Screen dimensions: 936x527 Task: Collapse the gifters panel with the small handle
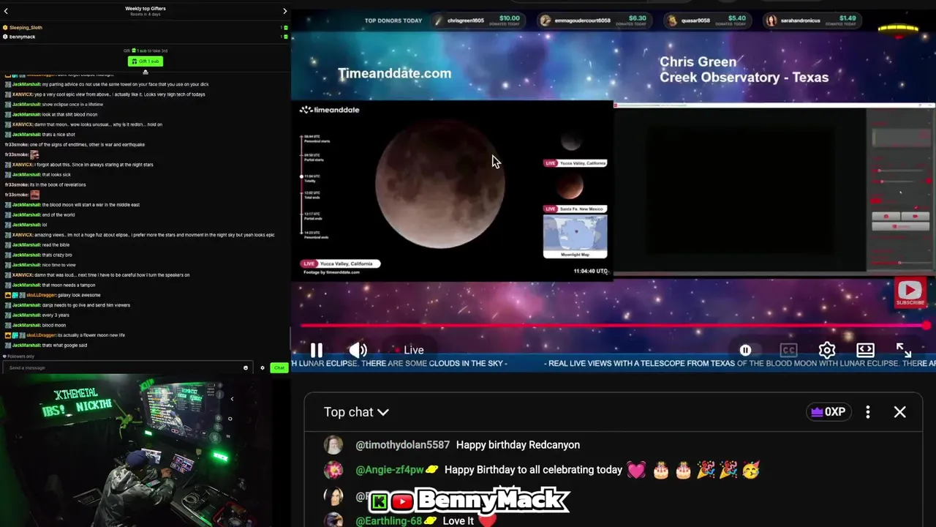145,72
